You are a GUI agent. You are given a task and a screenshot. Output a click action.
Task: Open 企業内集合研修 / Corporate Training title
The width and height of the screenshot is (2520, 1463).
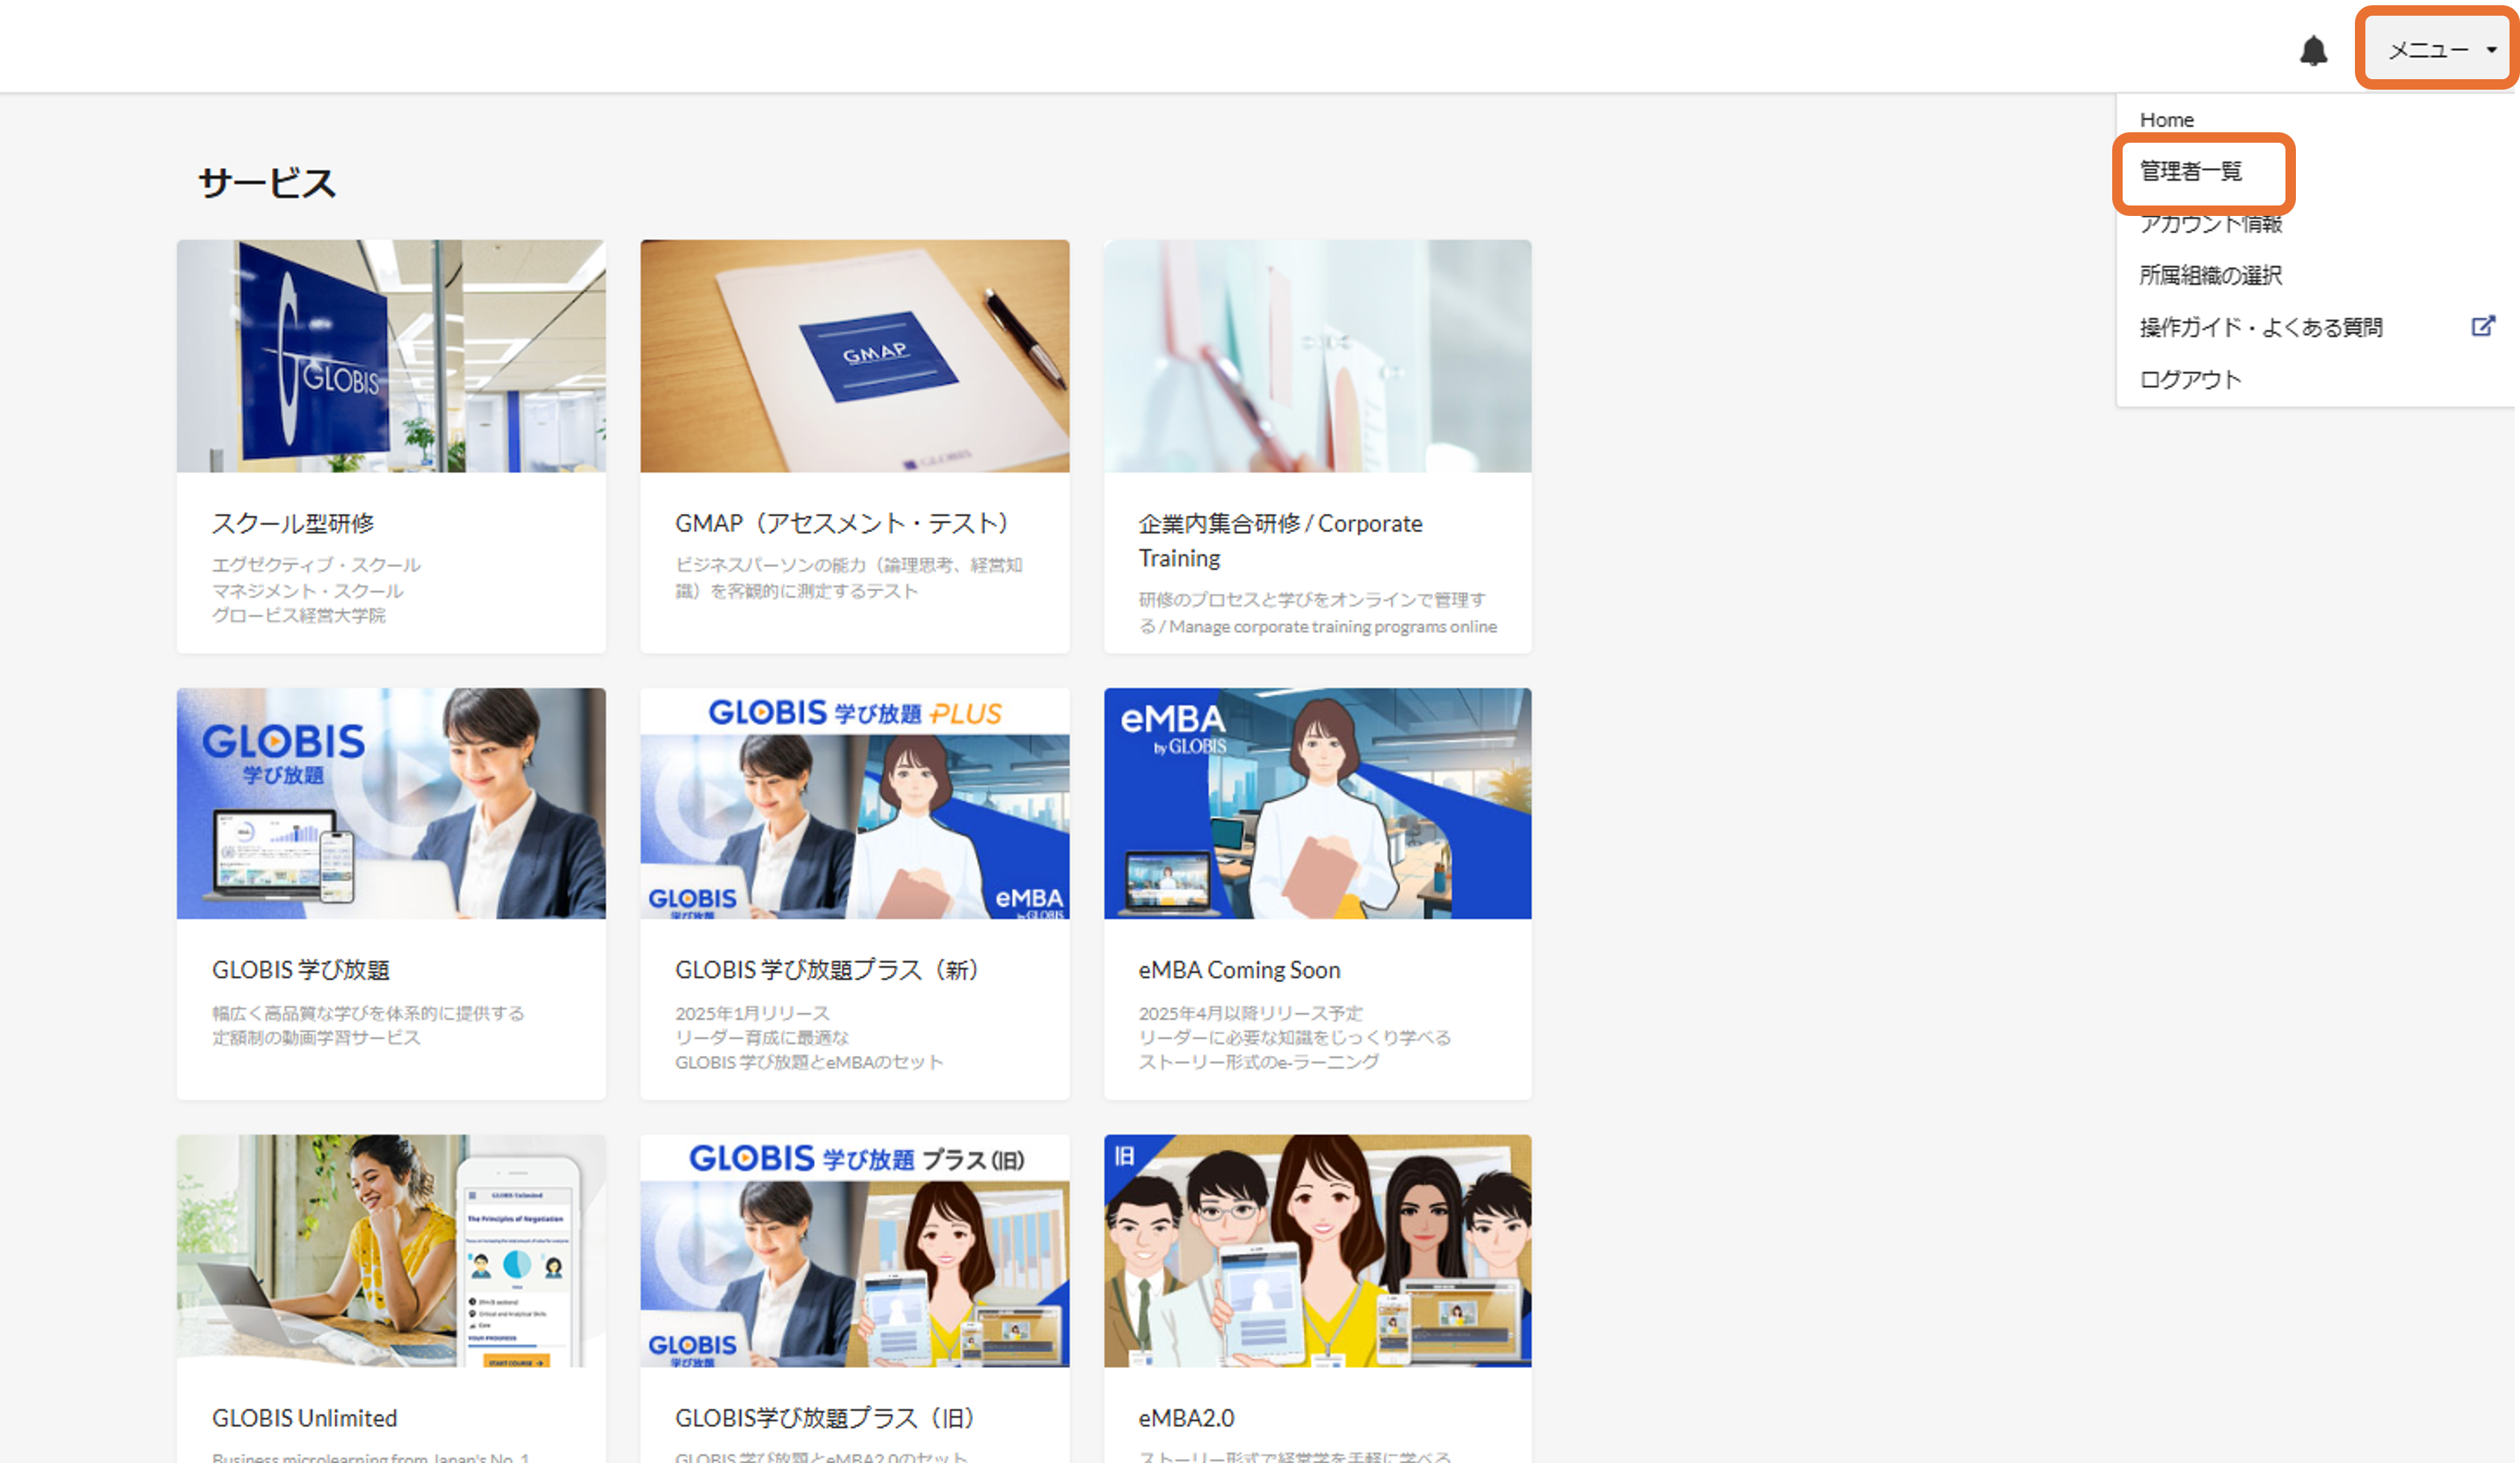1280,539
